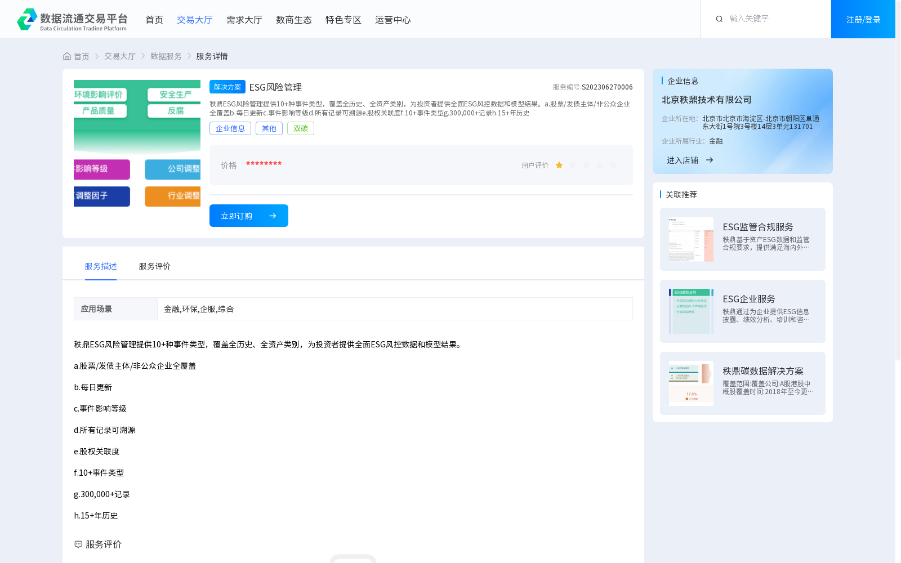
Task: Go to 数据服务 breadcrumb link
Action: pyautogui.click(x=166, y=56)
